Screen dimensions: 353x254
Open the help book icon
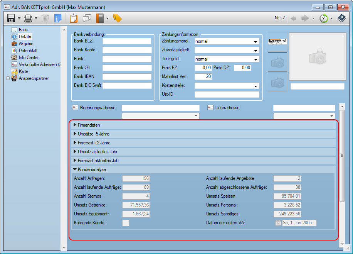pos(341,18)
